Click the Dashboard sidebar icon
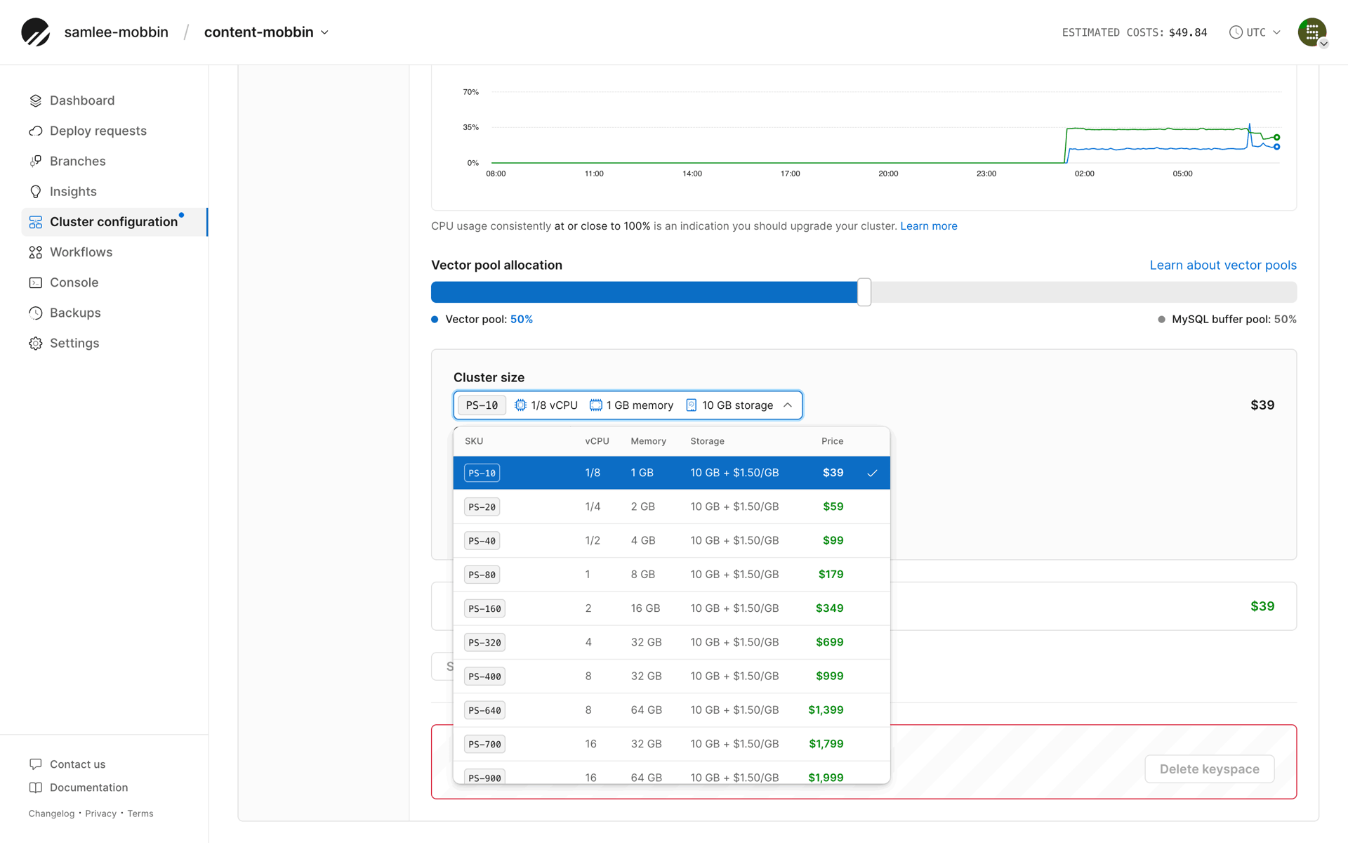Viewport: 1348px width, 843px height. [x=36, y=100]
